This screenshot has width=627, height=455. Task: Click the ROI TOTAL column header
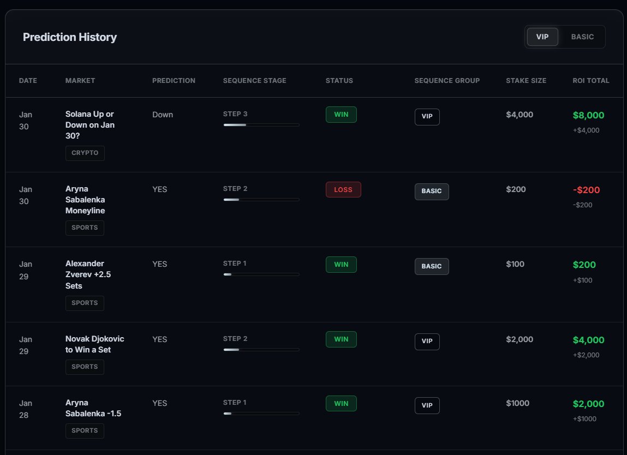(x=591, y=80)
